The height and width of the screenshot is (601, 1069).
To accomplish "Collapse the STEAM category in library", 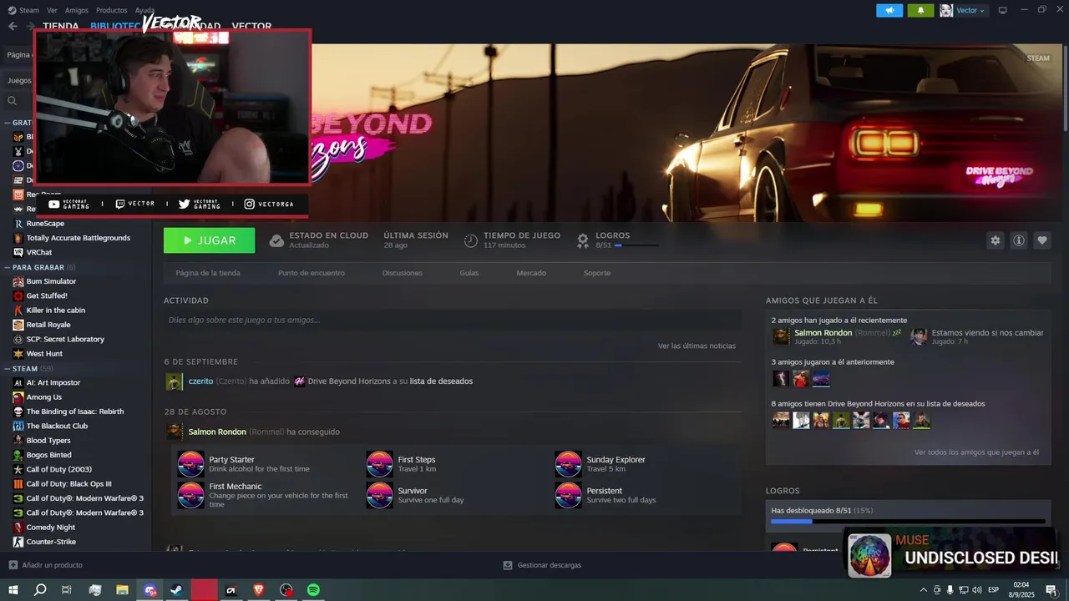I will (8, 368).
